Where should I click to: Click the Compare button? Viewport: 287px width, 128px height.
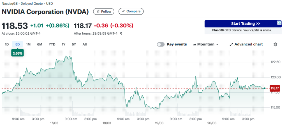pos(131,11)
